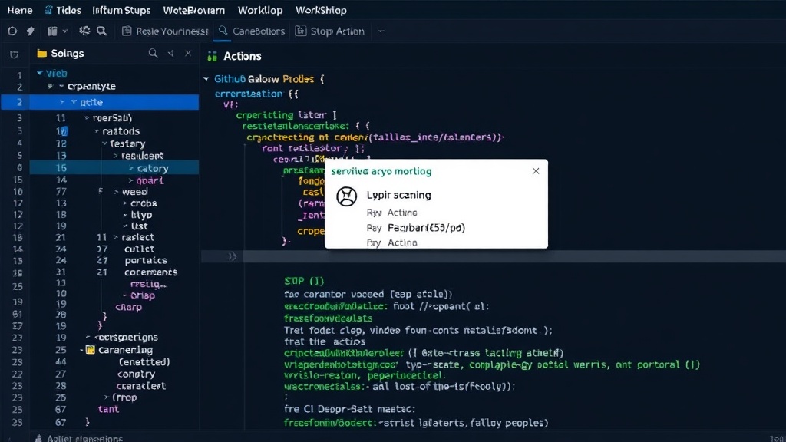
Task: Click the 'frat the actios' line
Action: 325,341
